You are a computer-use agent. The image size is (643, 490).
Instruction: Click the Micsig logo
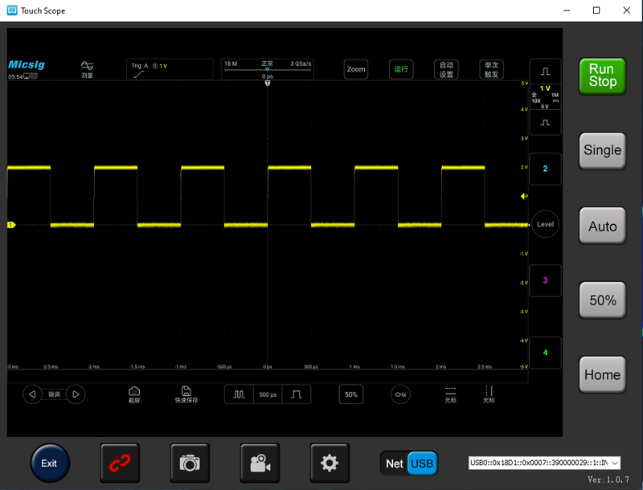point(27,65)
